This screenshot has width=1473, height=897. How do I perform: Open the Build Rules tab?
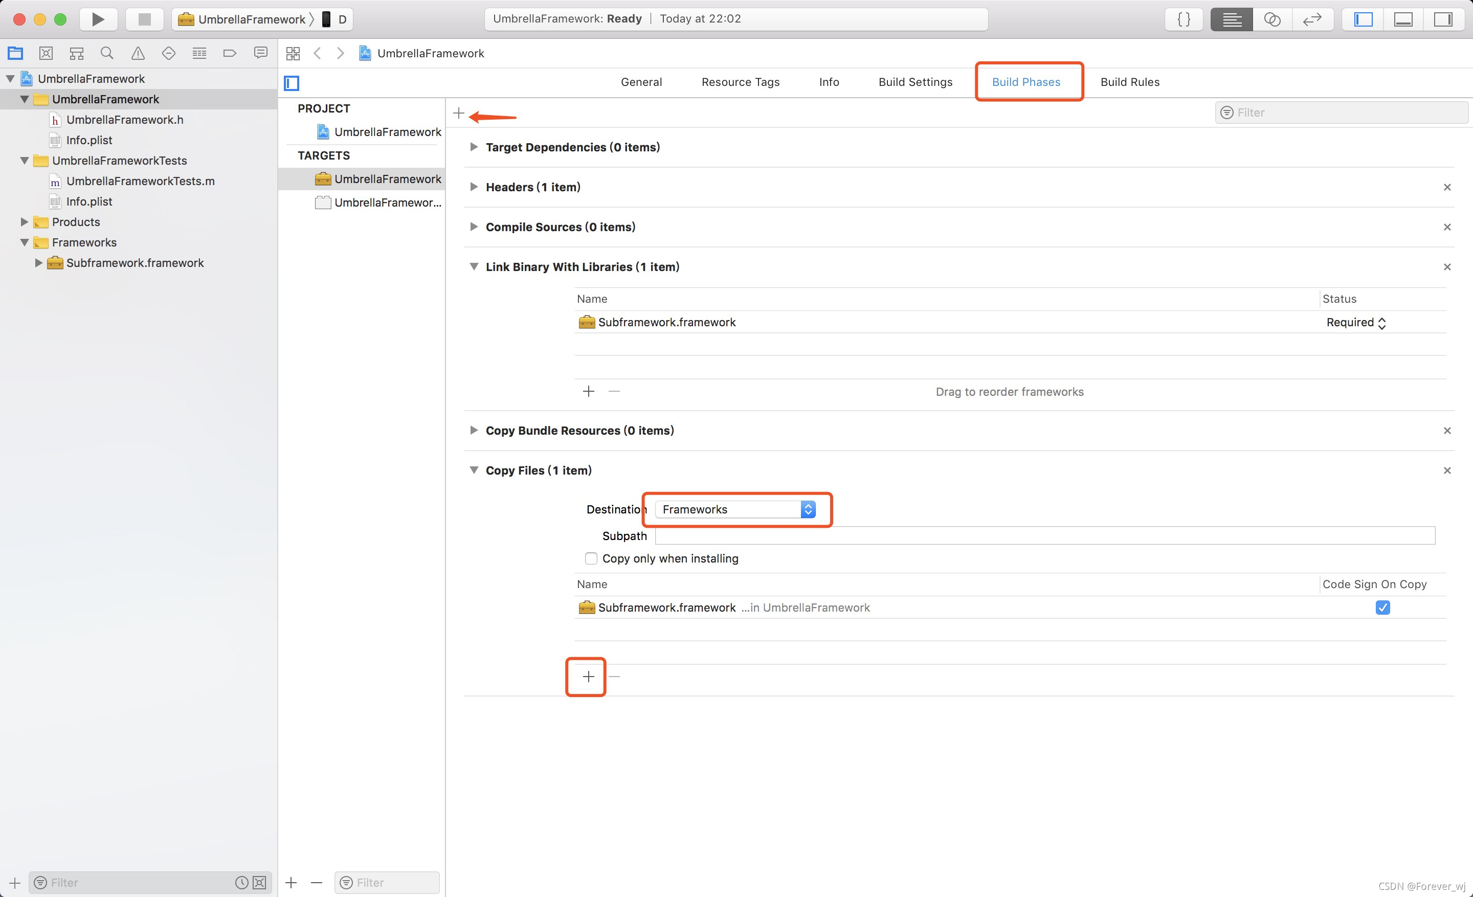click(1129, 82)
